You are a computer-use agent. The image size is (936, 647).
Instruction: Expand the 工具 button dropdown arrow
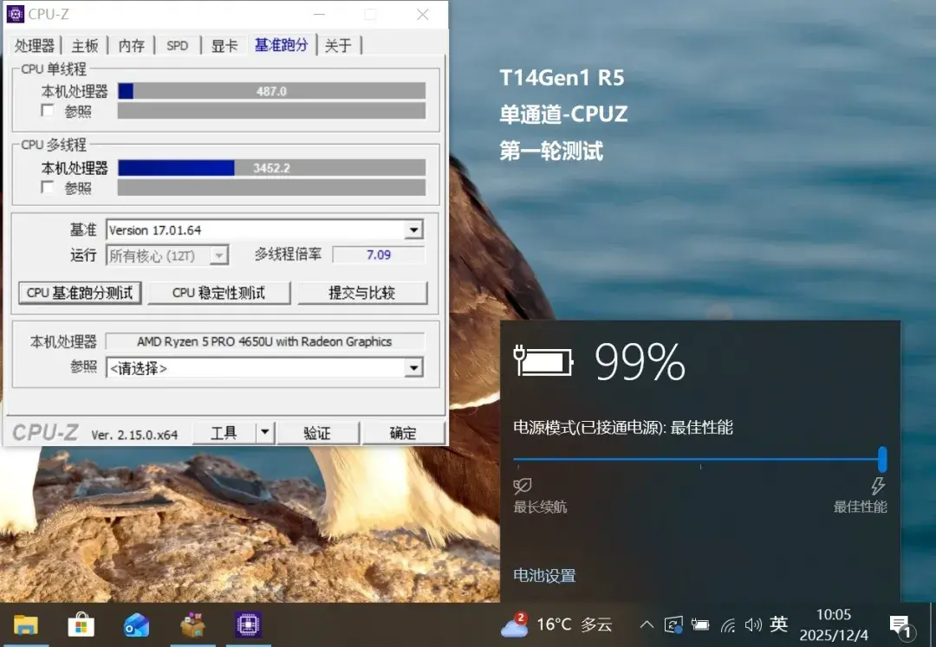click(265, 432)
